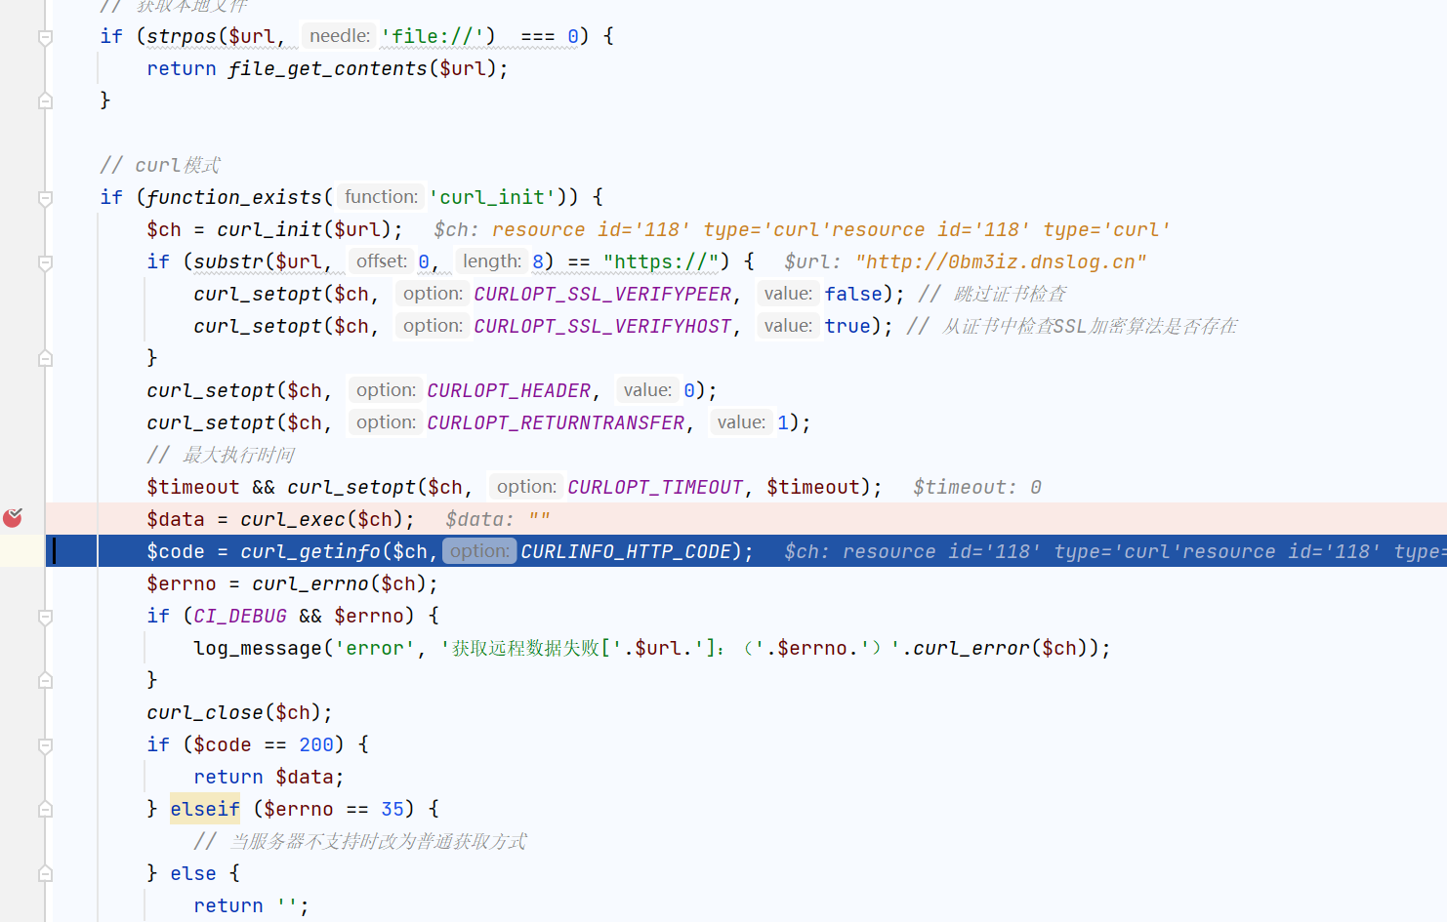Click the function_exists call
Screen dimensions: 1447x922
coord(233,197)
